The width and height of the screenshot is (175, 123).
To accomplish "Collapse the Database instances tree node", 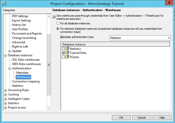I will point(5,55).
